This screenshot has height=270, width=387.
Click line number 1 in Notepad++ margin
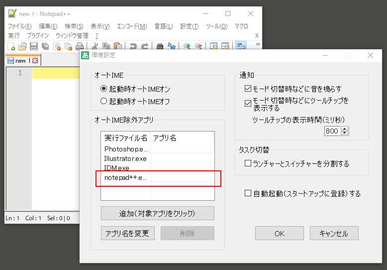tap(20, 73)
